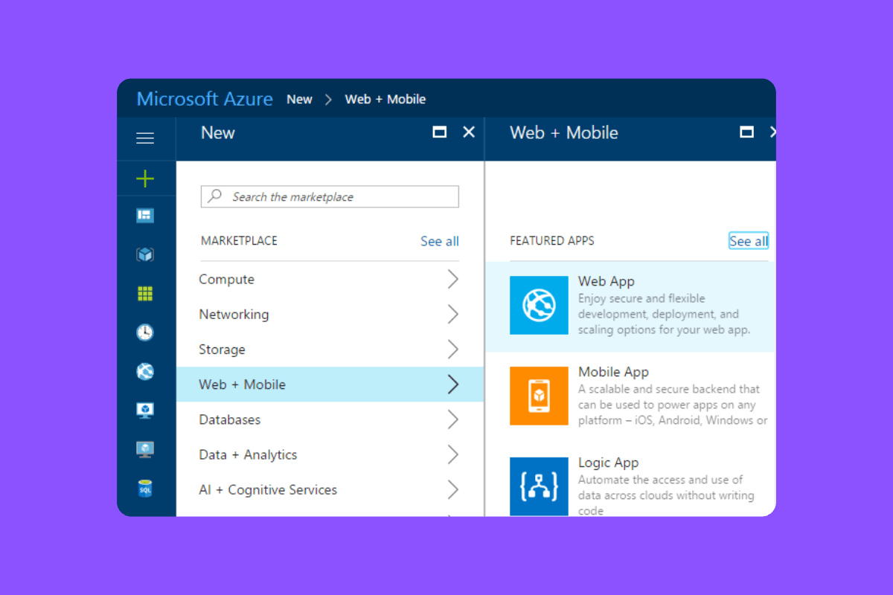Create a new resource with the plus icon
This screenshot has height=595, width=893.
[144, 178]
